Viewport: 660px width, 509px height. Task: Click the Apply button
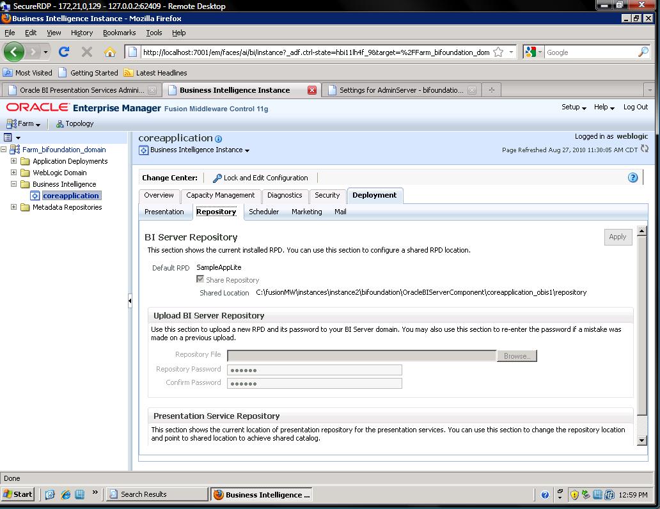click(x=618, y=237)
